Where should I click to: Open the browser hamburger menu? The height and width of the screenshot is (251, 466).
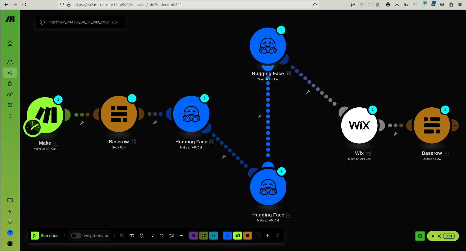(x=460, y=4)
